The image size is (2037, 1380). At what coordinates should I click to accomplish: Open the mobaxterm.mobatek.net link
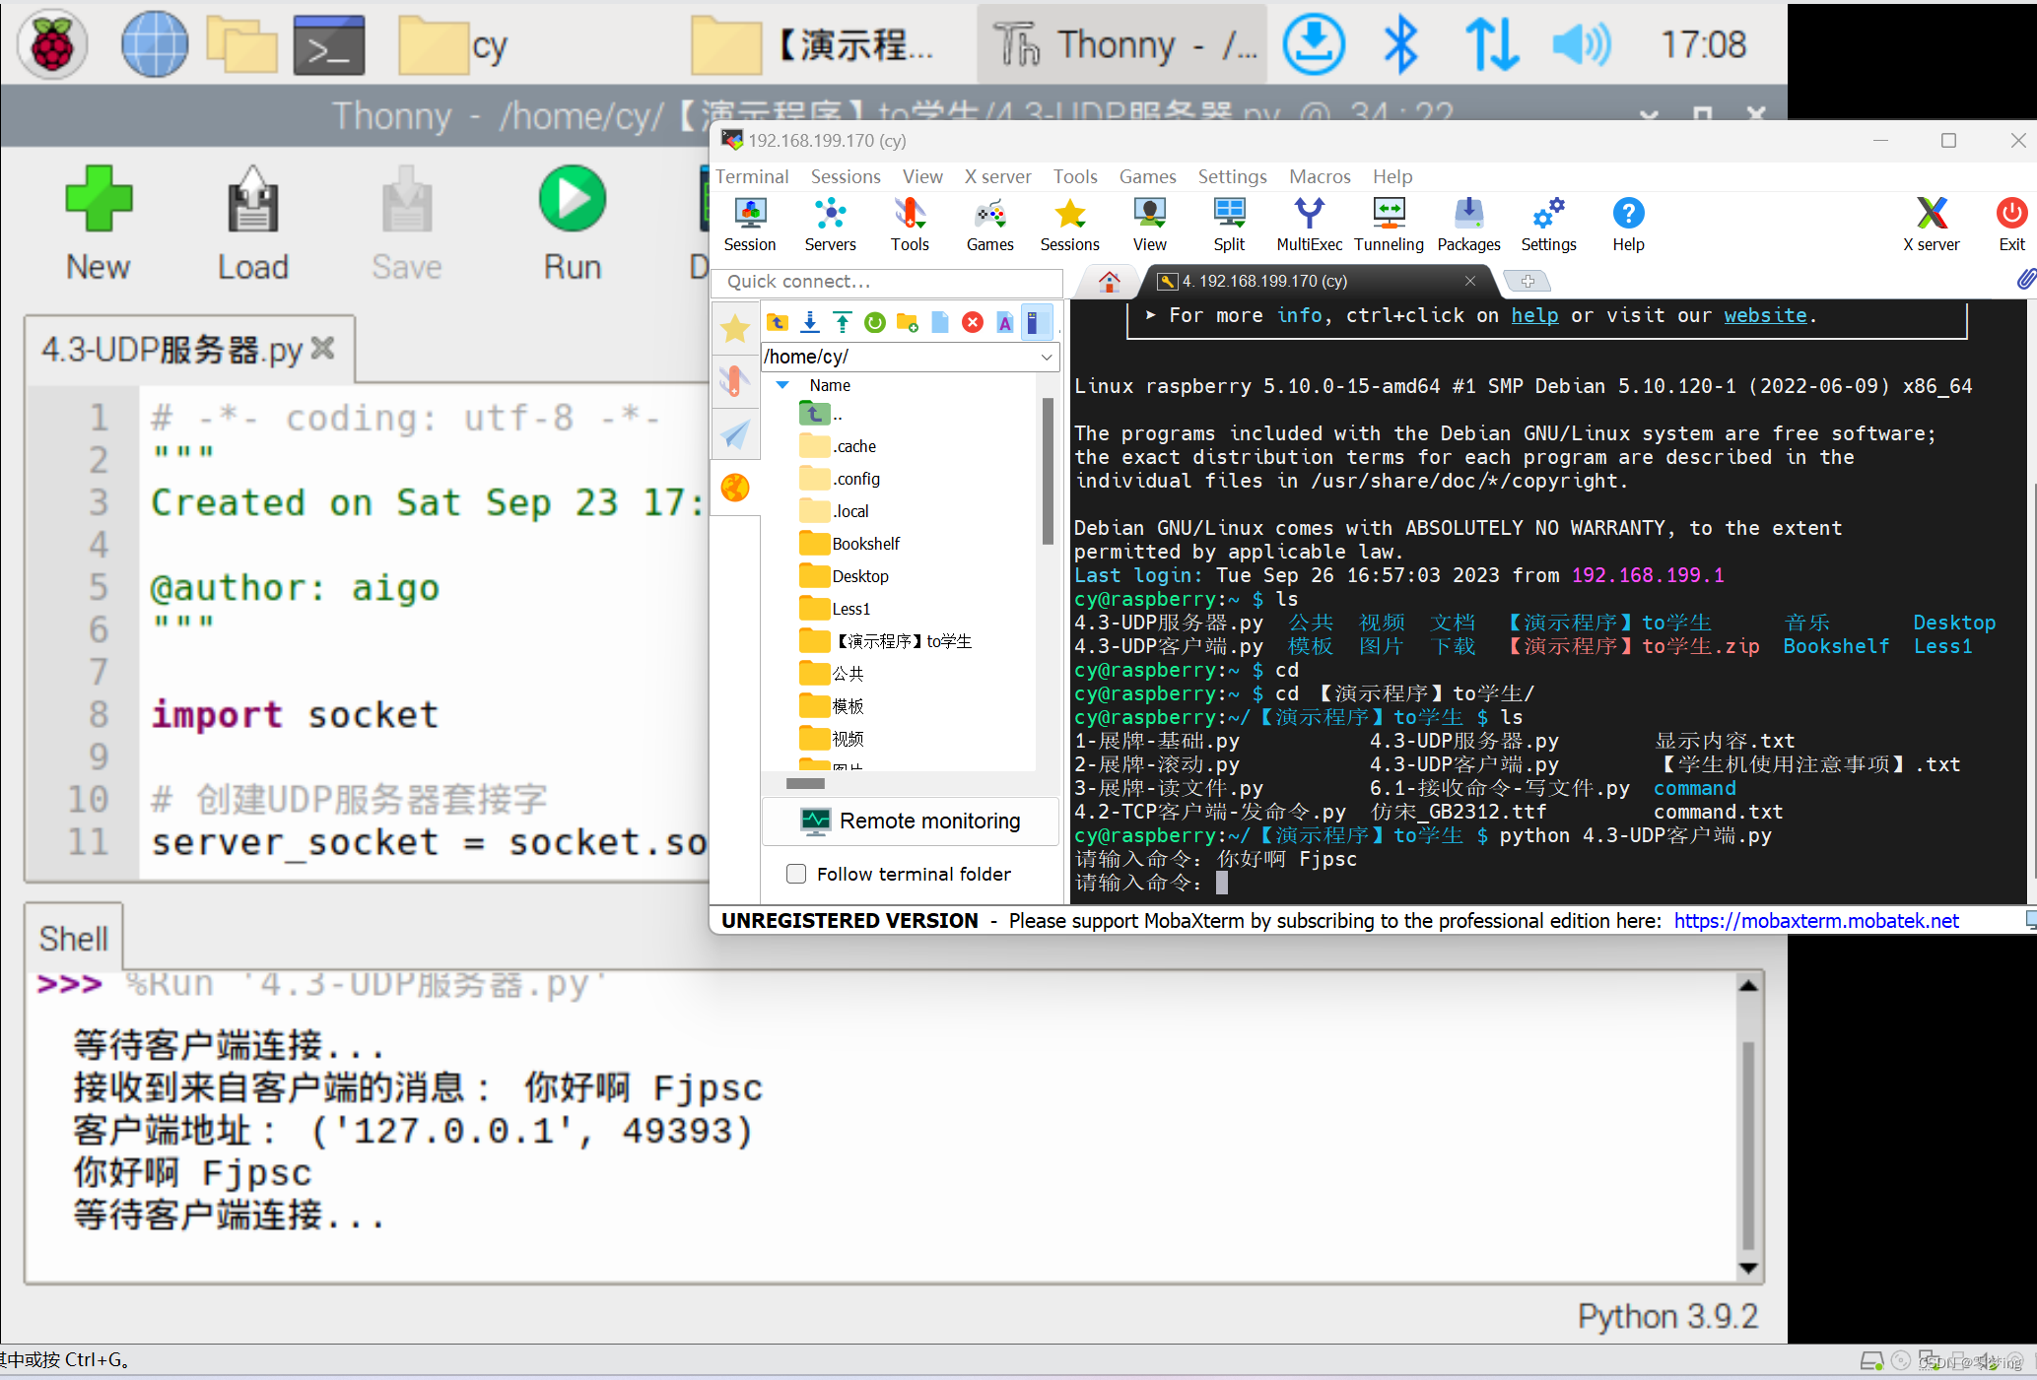coord(1815,920)
